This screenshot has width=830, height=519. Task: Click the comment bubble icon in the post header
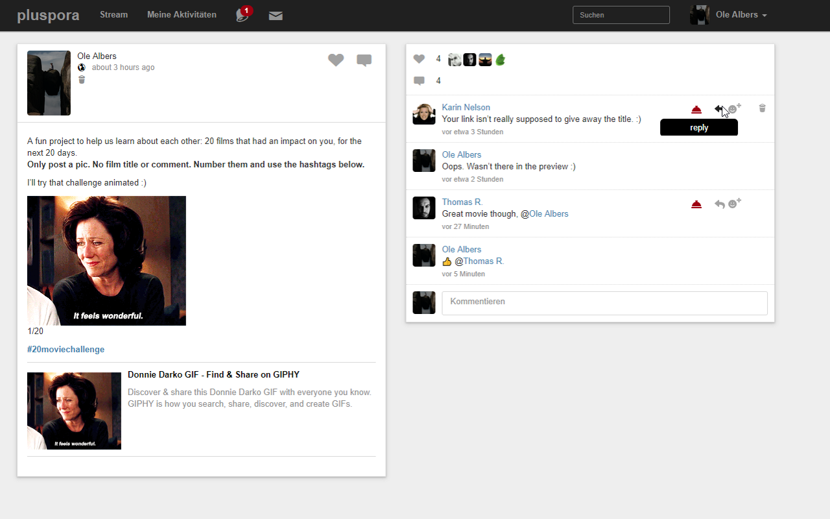click(364, 61)
